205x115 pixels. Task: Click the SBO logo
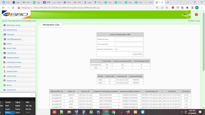pos(16,14)
